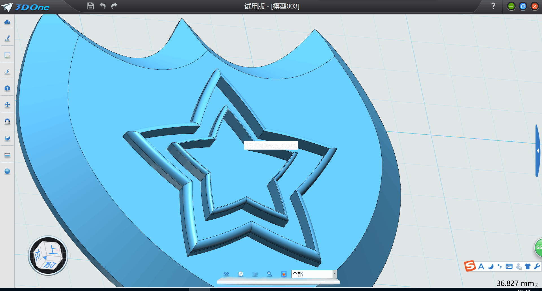Toggle the white wireframe cube display mode
This screenshot has width=542, height=291.
(241, 274)
